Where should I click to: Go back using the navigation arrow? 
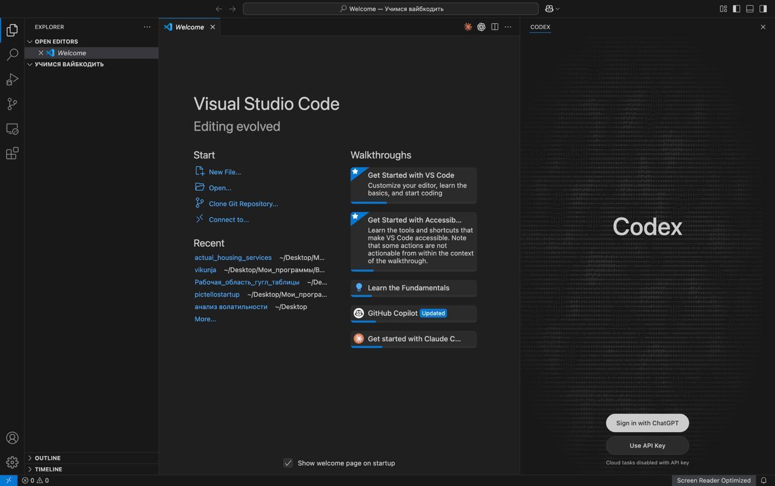coord(219,8)
